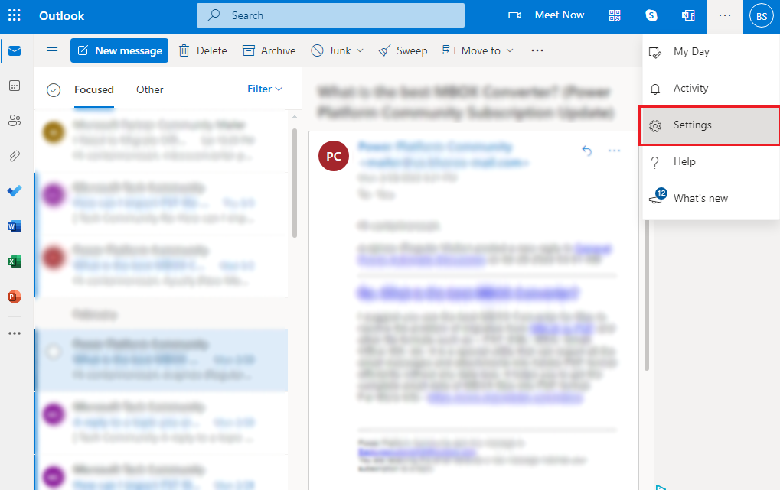Open Skype from the header
780x490 pixels.
click(651, 15)
